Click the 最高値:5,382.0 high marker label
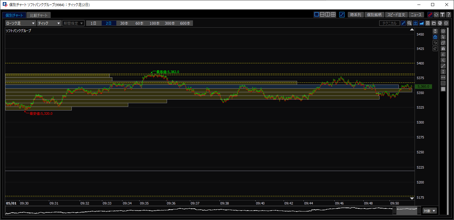 (168, 72)
